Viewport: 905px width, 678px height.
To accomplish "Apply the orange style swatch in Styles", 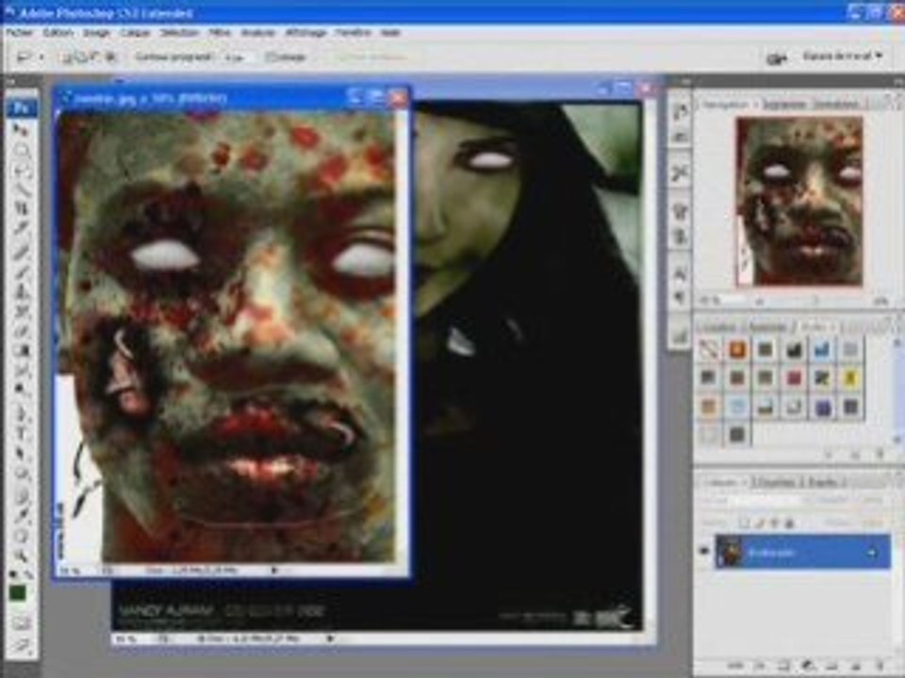I will click(737, 348).
